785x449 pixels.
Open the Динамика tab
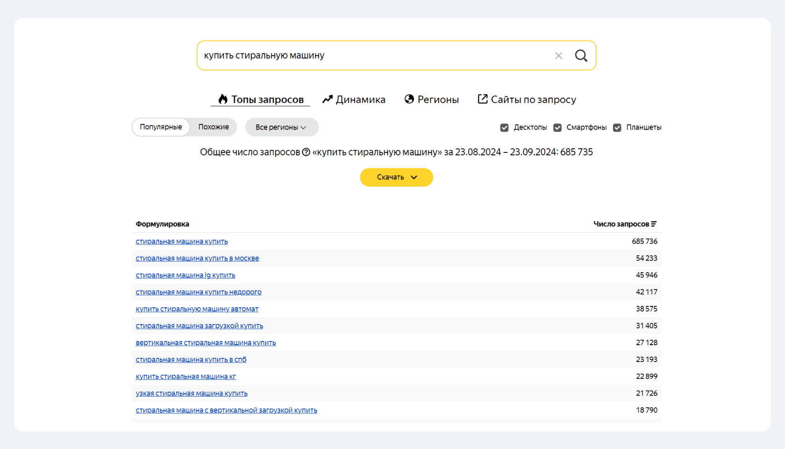click(360, 100)
